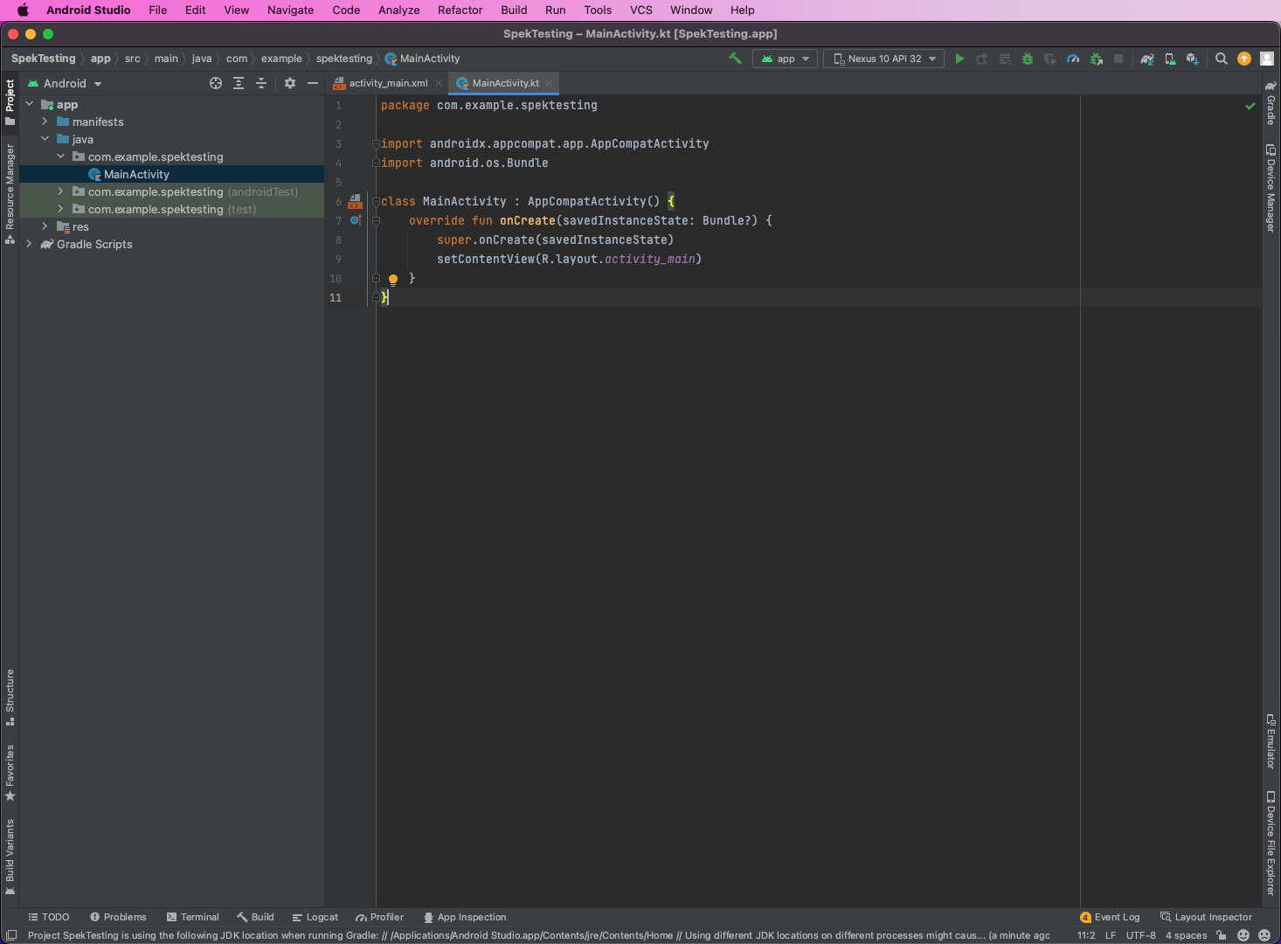Debug app with the green bug icon

1028,59
